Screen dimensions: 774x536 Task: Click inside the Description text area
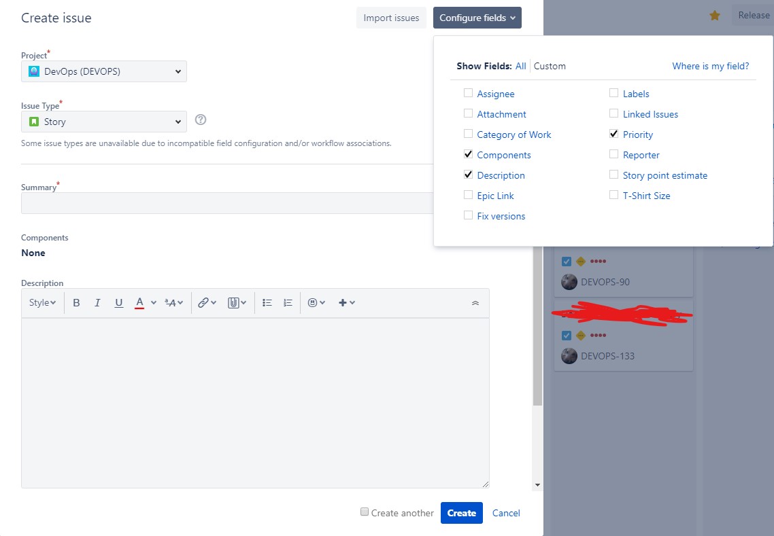(255, 403)
